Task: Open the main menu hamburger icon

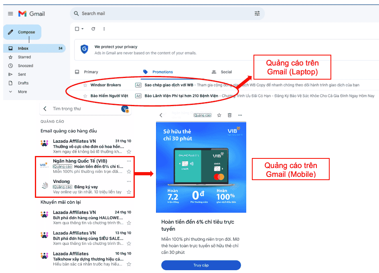Action: 10,14
